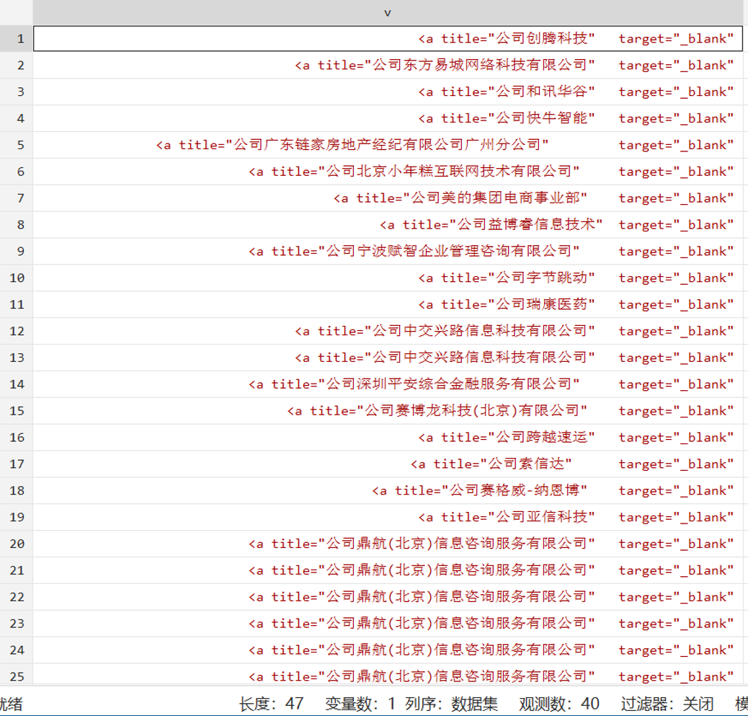Select the cell containing 公司赛博龙科技(北京)有限公司

388,410
